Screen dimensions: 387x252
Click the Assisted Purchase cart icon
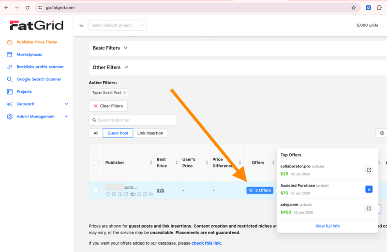[369, 189]
